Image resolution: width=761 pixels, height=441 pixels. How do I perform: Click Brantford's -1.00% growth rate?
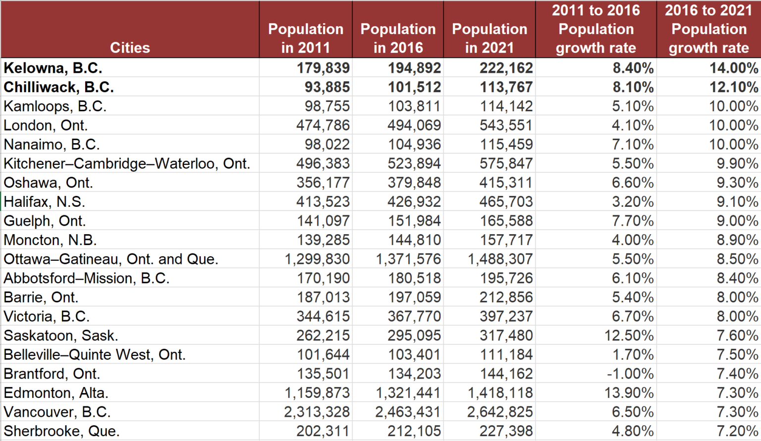coord(596,374)
